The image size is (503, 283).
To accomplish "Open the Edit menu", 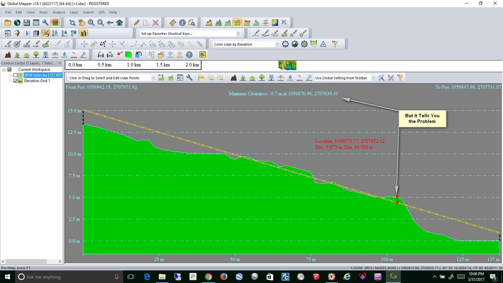I will pos(19,12).
